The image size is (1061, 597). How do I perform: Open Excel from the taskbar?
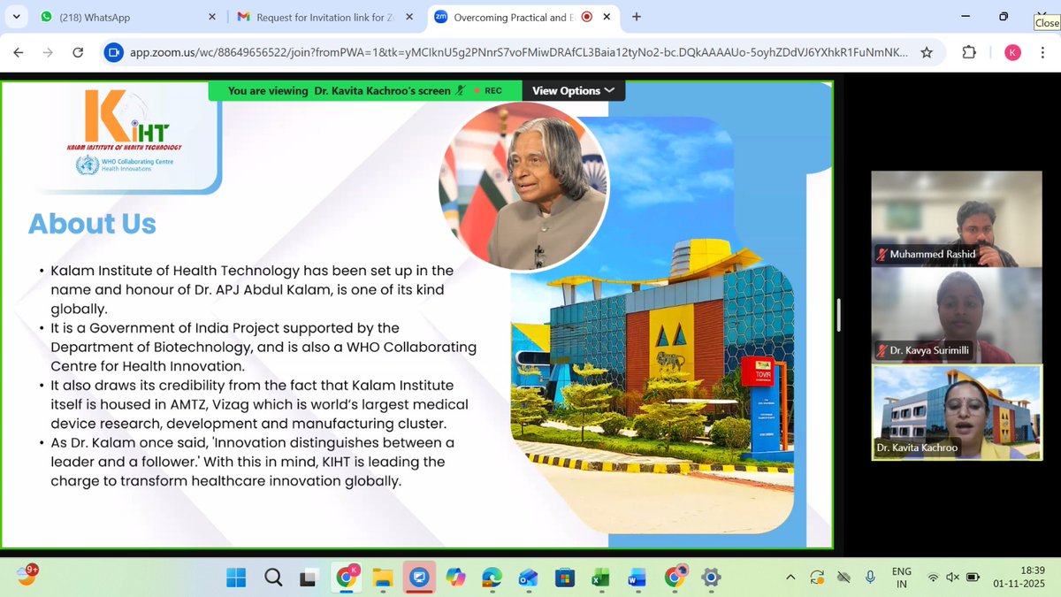click(600, 578)
